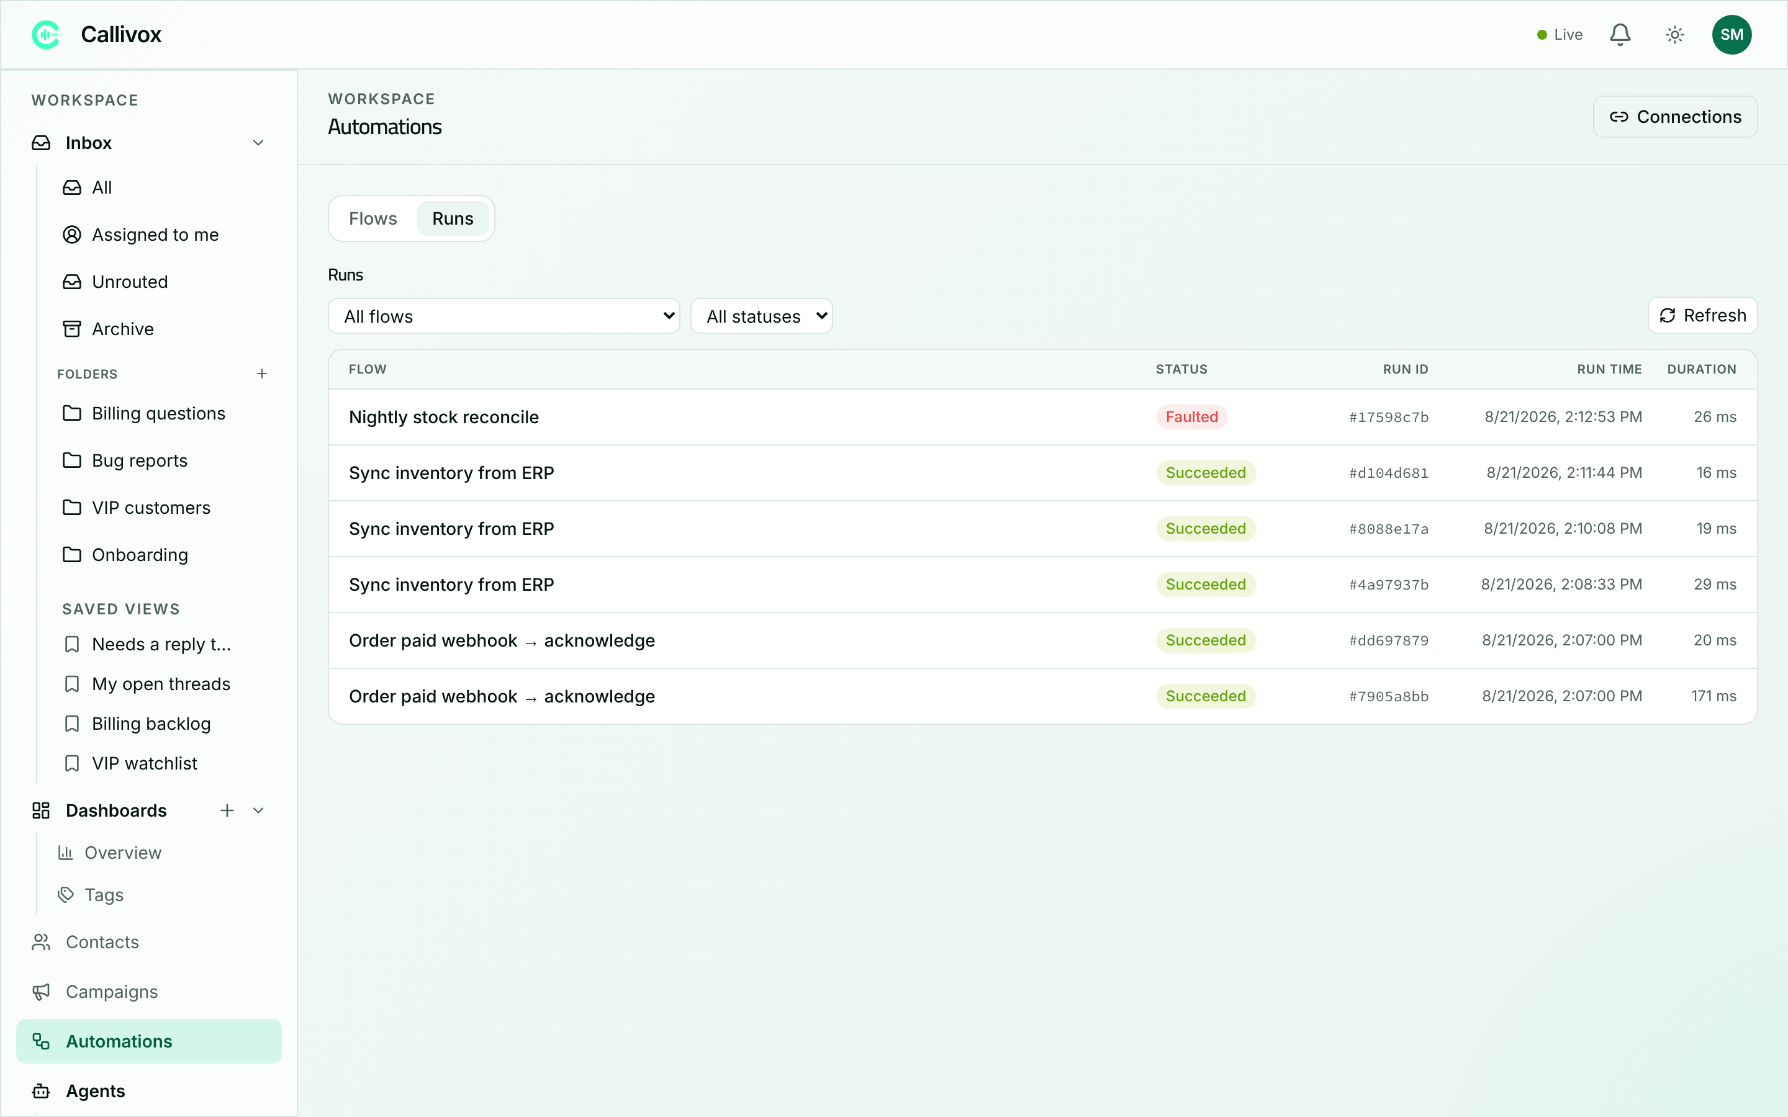This screenshot has height=1117, width=1788.
Task: Click the 8/21/2026, 2:12:53 PM run time
Action: pos(1563,418)
